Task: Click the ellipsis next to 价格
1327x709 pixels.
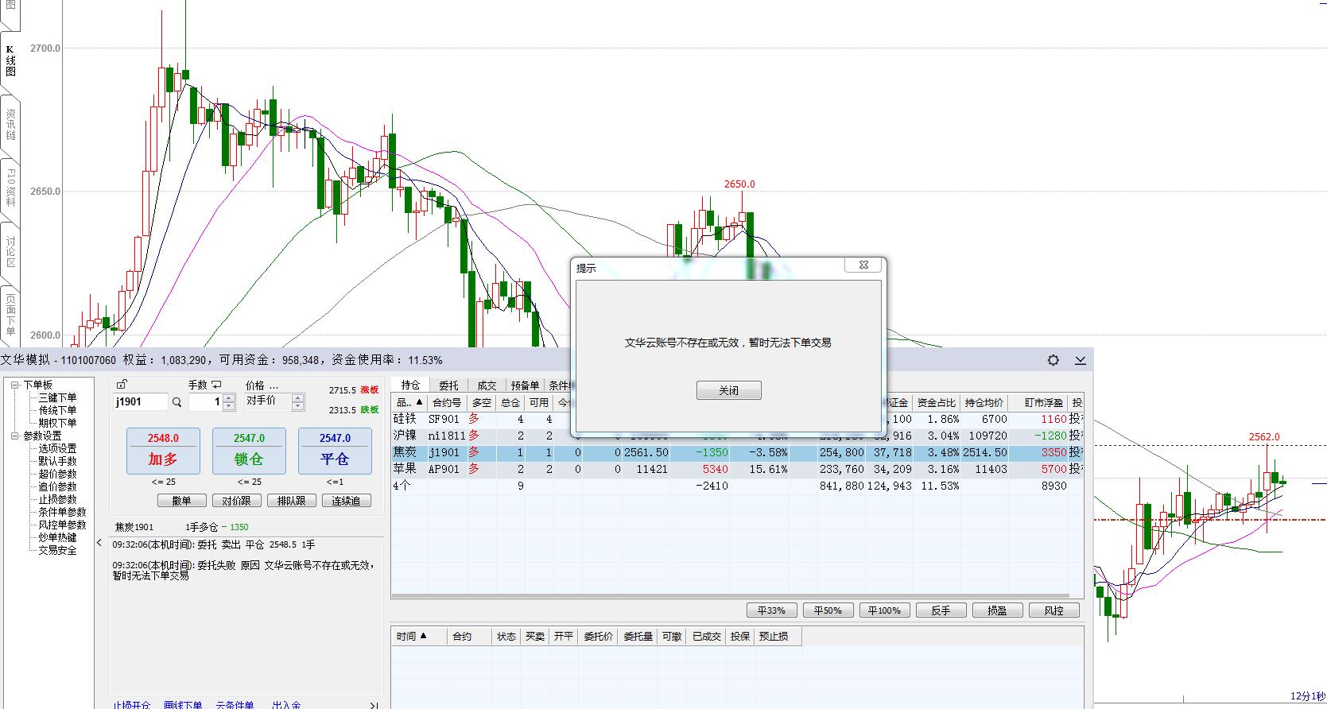Action: [x=274, y=385]
